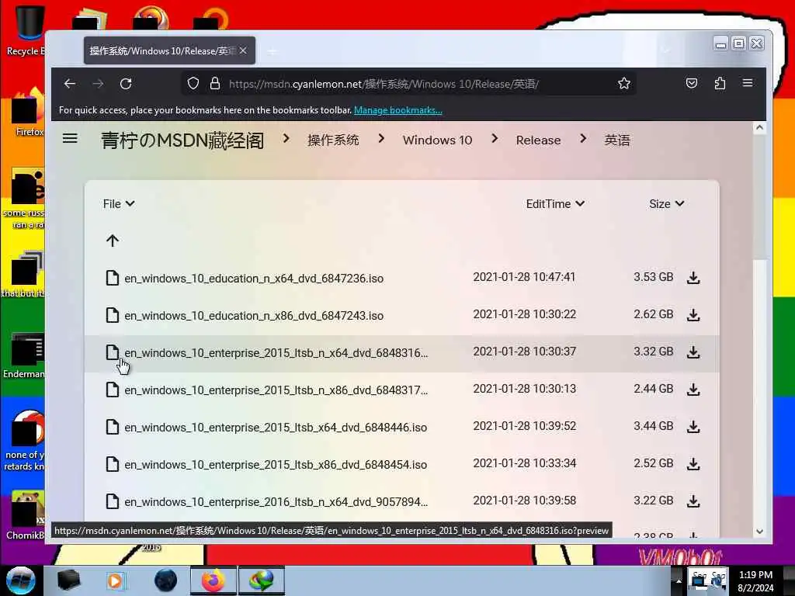Go to Release breadcrumb

pos(538,140)
